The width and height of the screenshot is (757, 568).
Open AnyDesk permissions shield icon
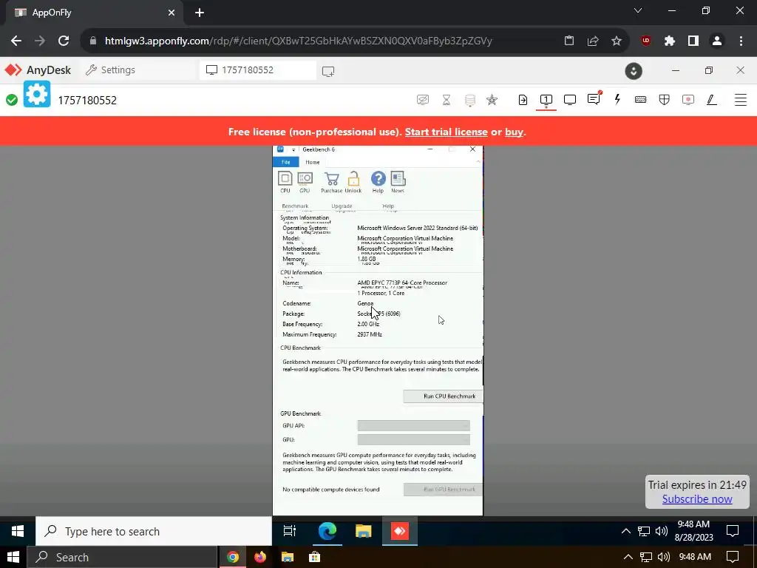point(665,100)
